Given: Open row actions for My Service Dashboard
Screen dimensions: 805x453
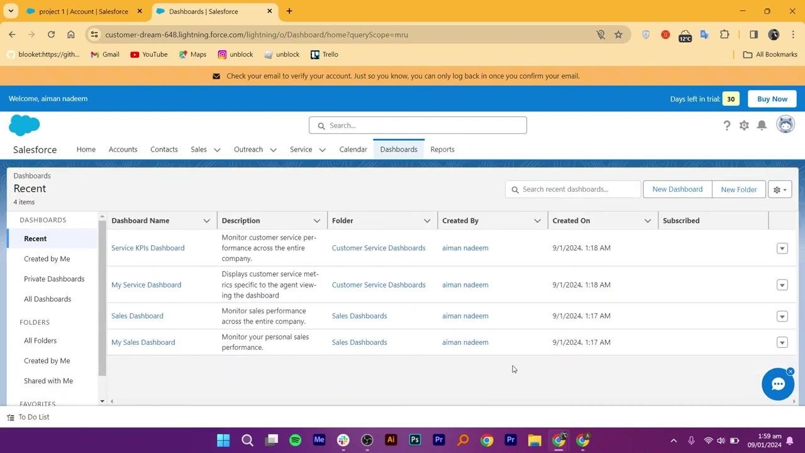Looking at the screenshot, I should [x=782, y=285].
